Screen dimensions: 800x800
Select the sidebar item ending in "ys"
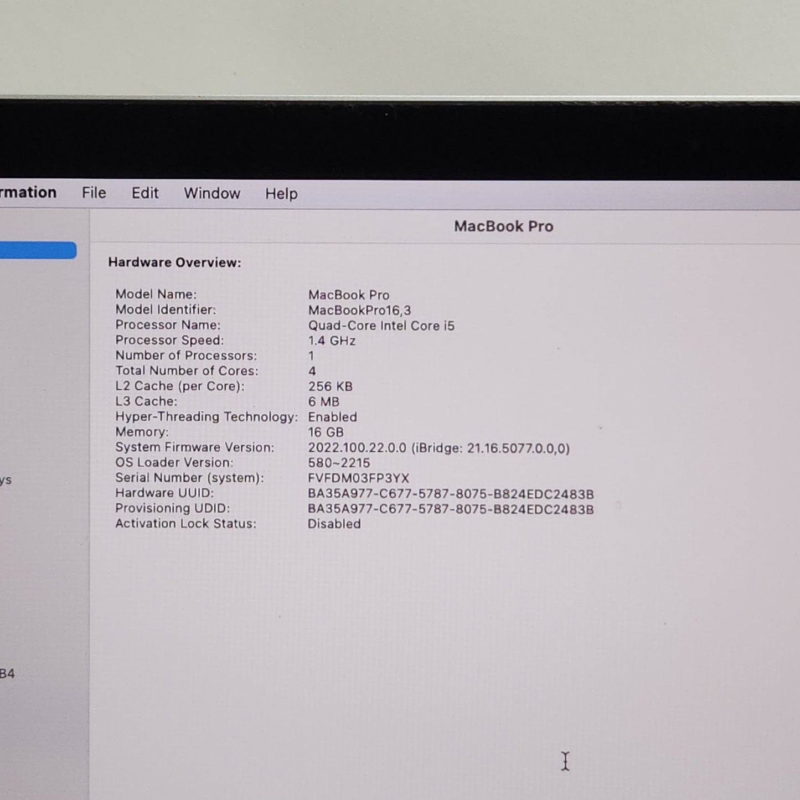[6, 479]
